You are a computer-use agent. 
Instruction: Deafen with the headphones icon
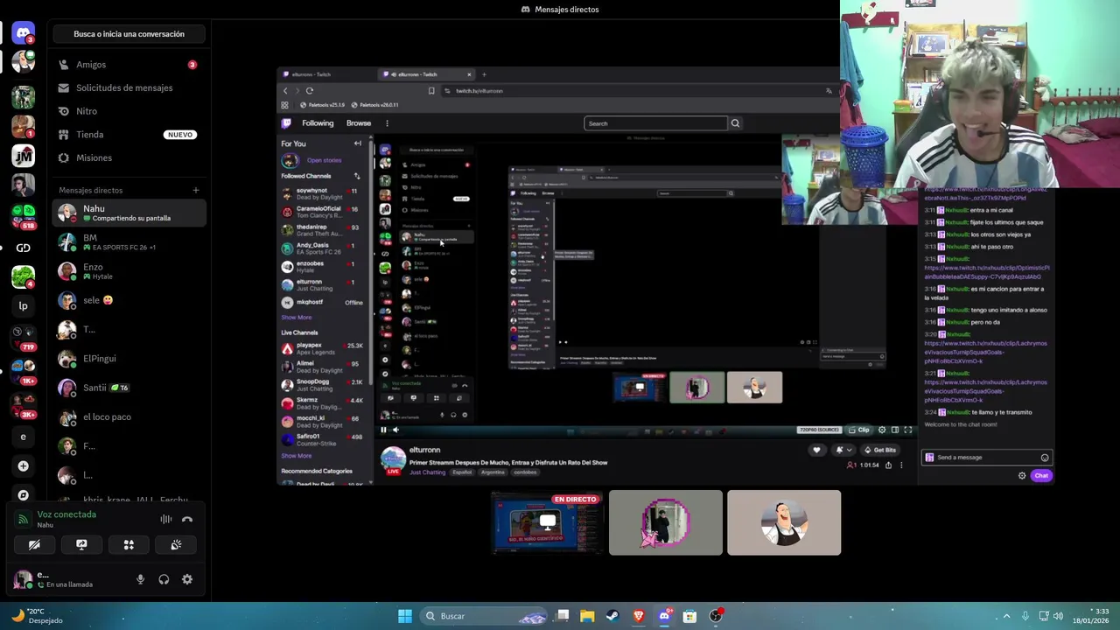164,579
